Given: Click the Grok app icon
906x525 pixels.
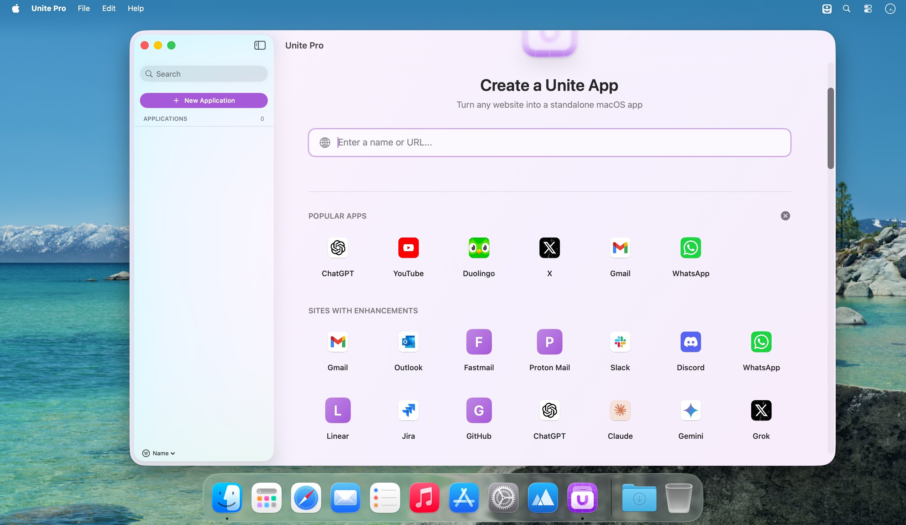Looking at the screenshot, I should (761, 410).
